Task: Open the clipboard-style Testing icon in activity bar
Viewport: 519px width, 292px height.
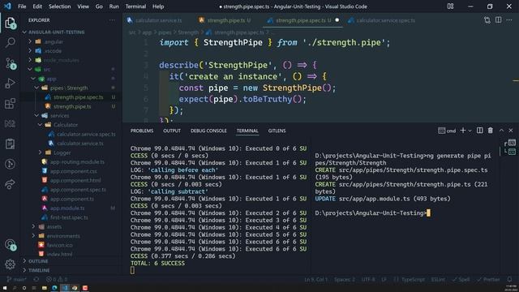Action: [10, 144]
